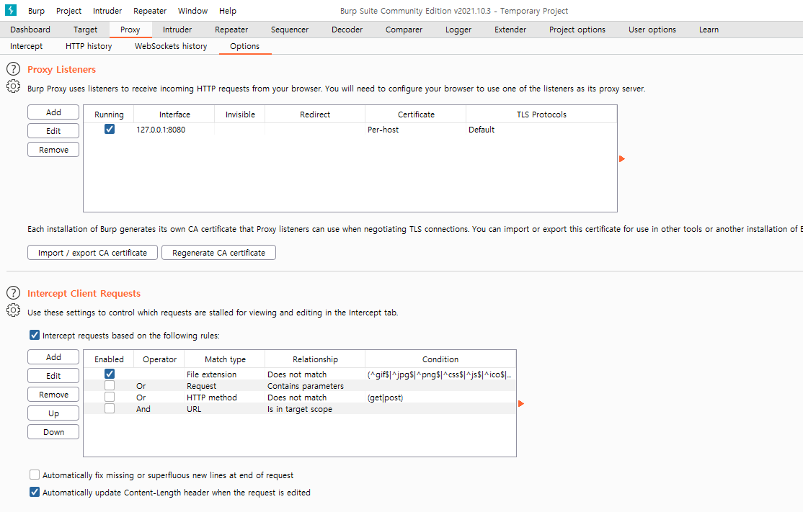Toggle automatically update Content-Length header option
This screenshot has height=512, width=803.
35,492
